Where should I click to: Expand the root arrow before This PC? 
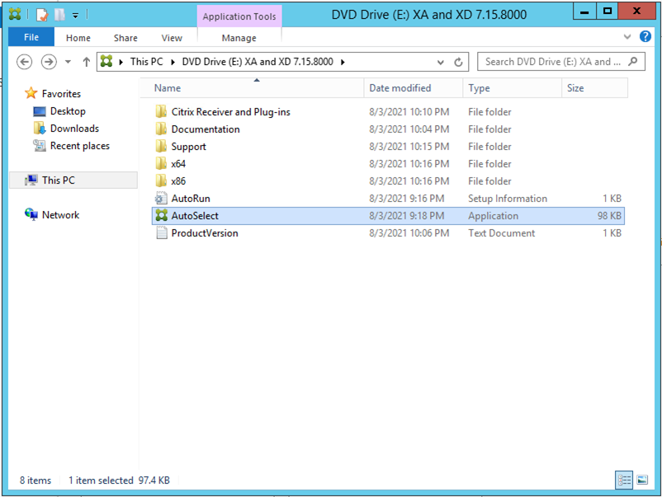coord(121,62)
